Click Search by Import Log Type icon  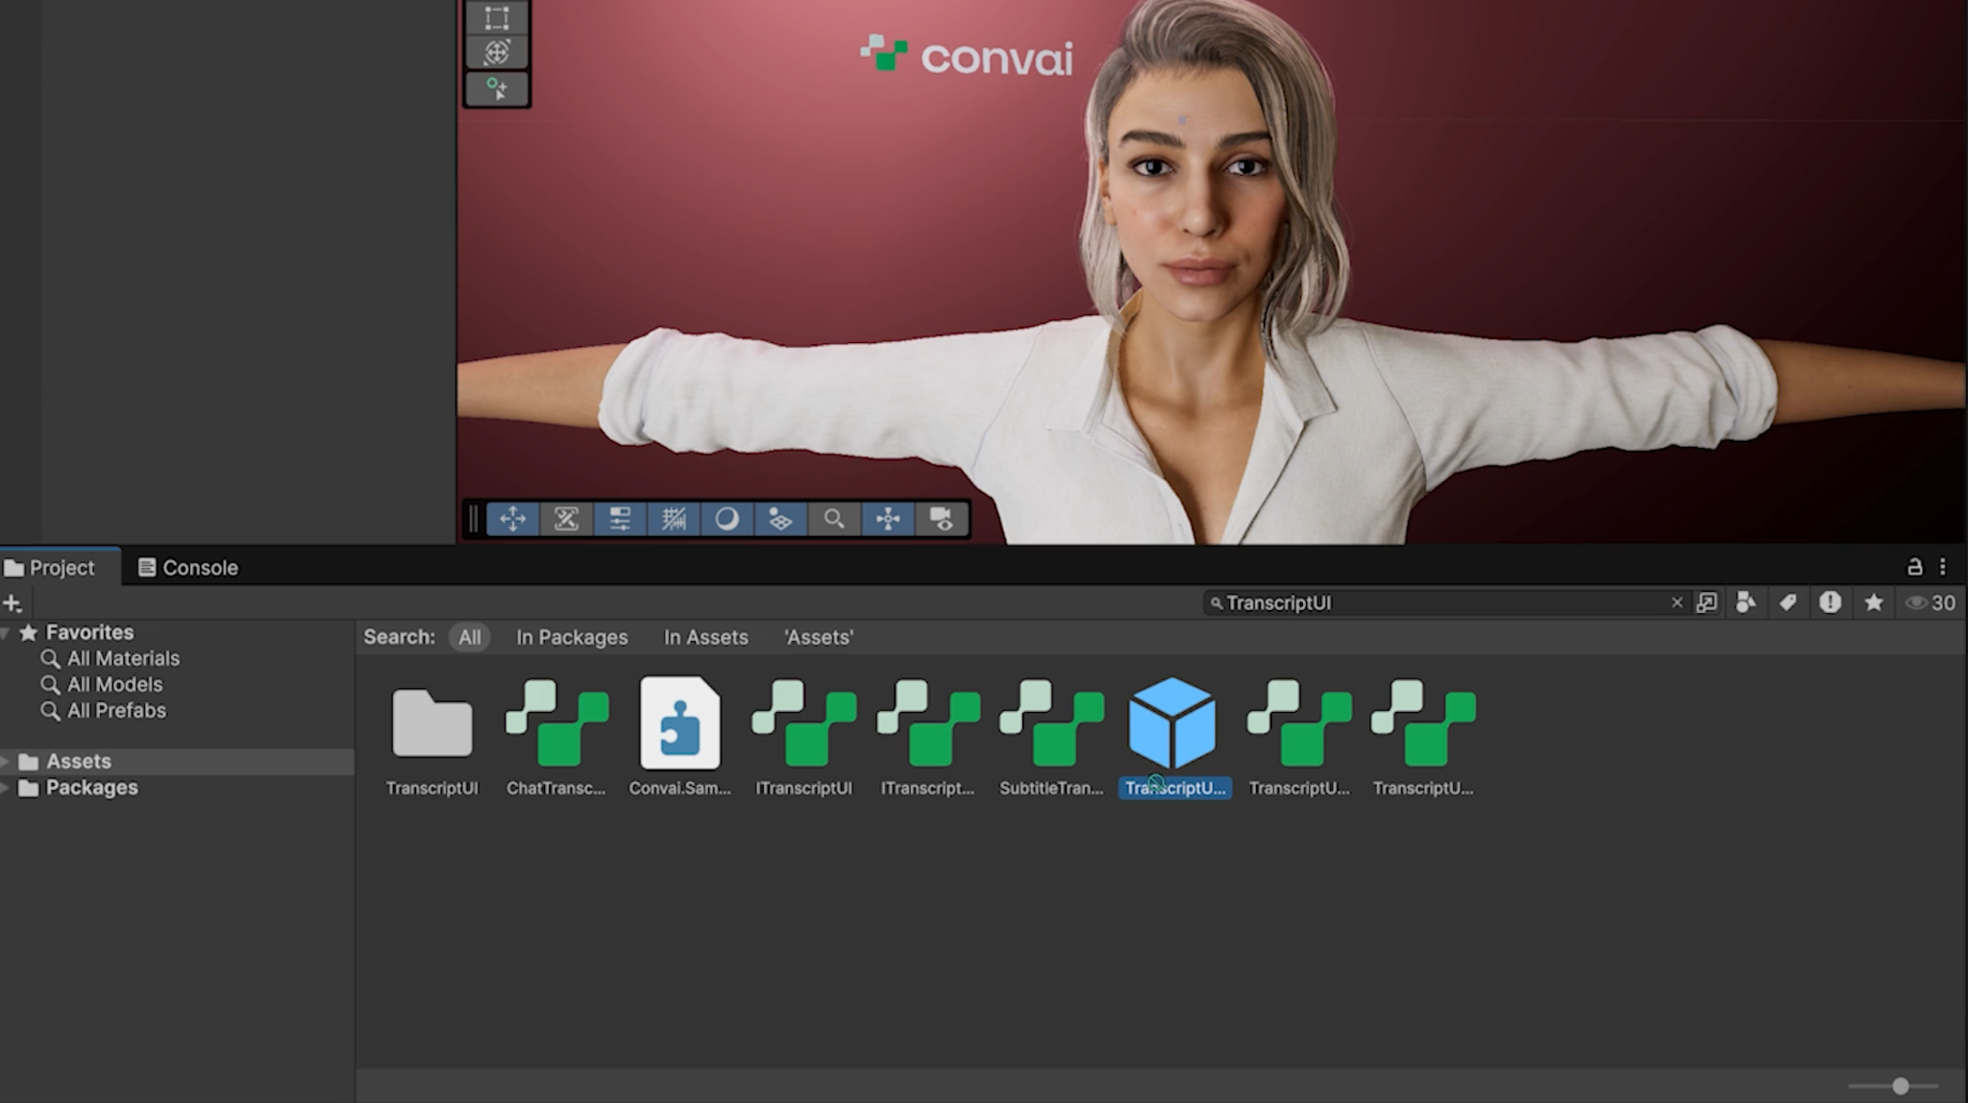click(1830, 602)
